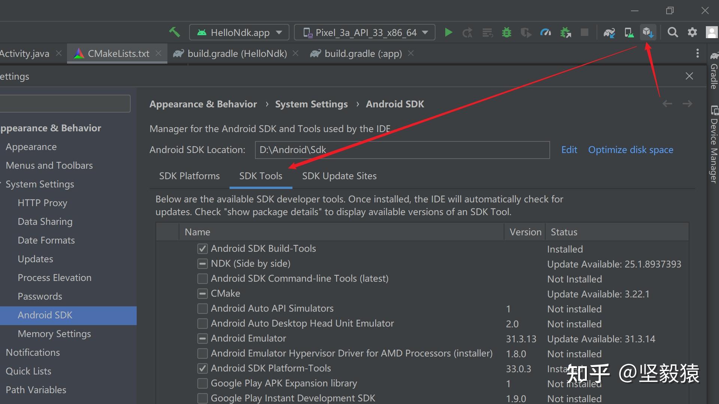Switch to the SDK Update Sites tab
This screenshot has width=719, height=404.
pyautogui.click(x=339, y=176)
